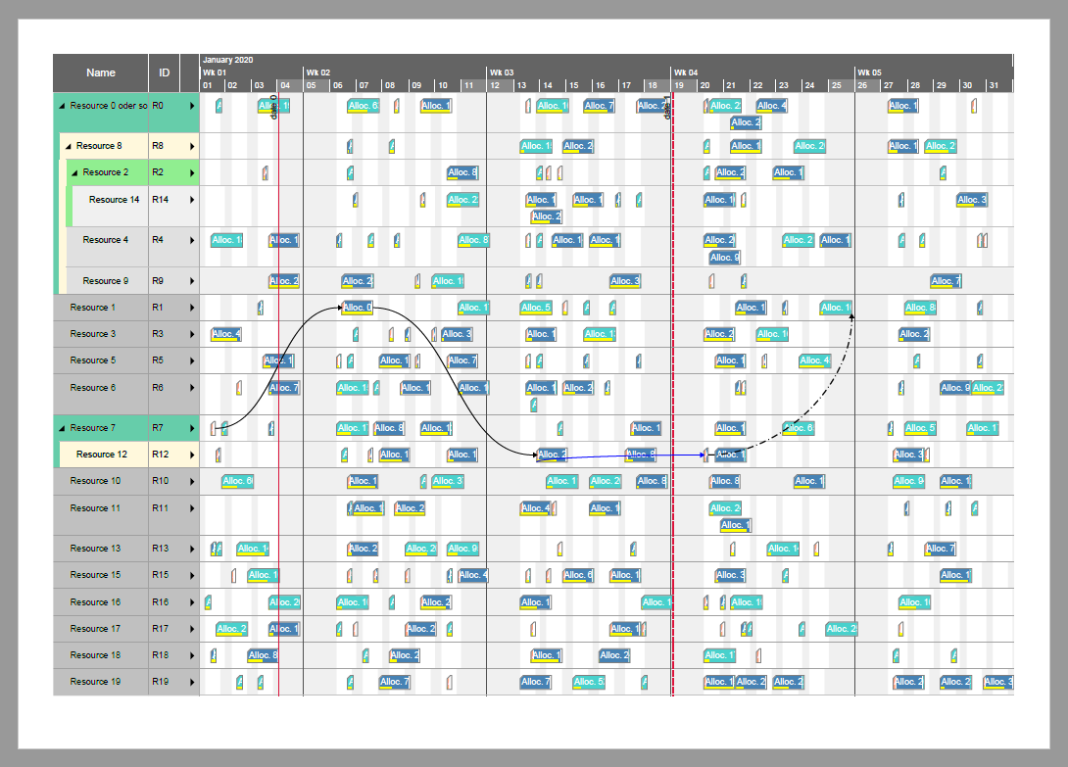Click the ID column header
Viewport: 1068px width, 767px height.
click(163, 72)
